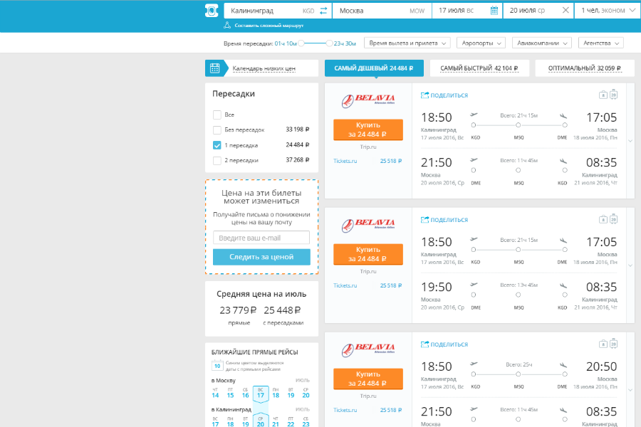Switch to 'Самый быстрый' tab
This screenshot has width=641, height=427.
pos(478,68)
